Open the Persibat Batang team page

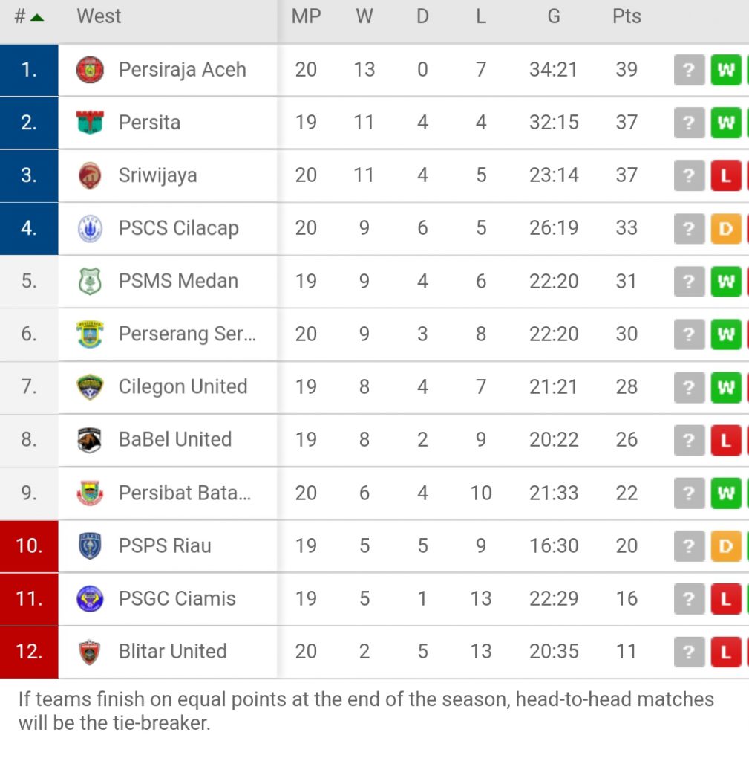tap(185, 493)
